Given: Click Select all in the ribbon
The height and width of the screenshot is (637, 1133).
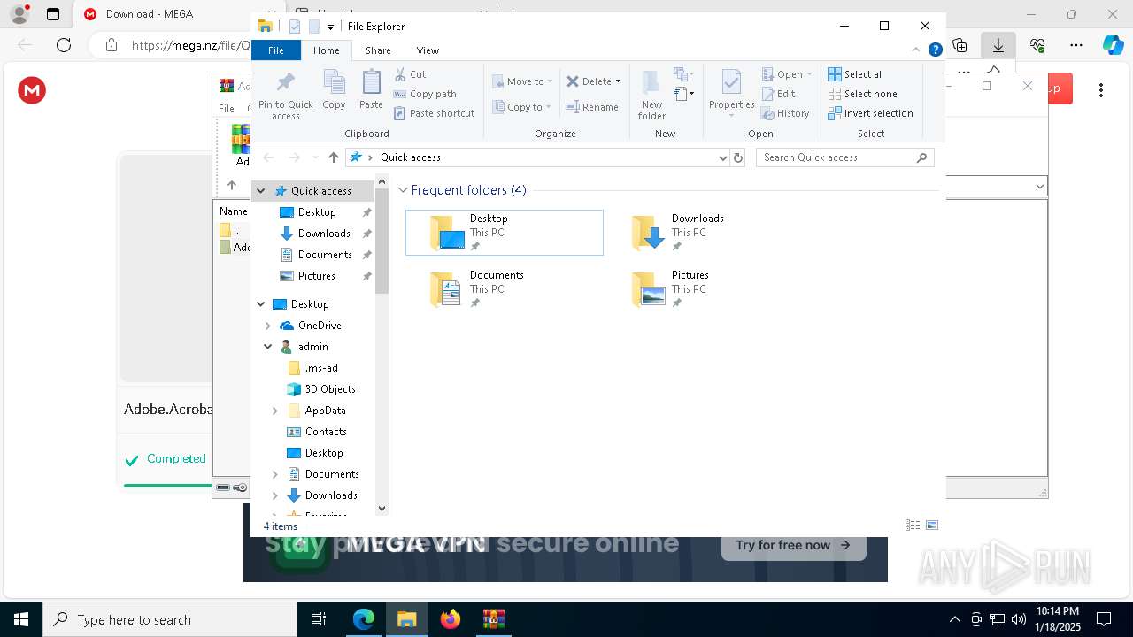Looking at the screenshot, I should 856,74.
